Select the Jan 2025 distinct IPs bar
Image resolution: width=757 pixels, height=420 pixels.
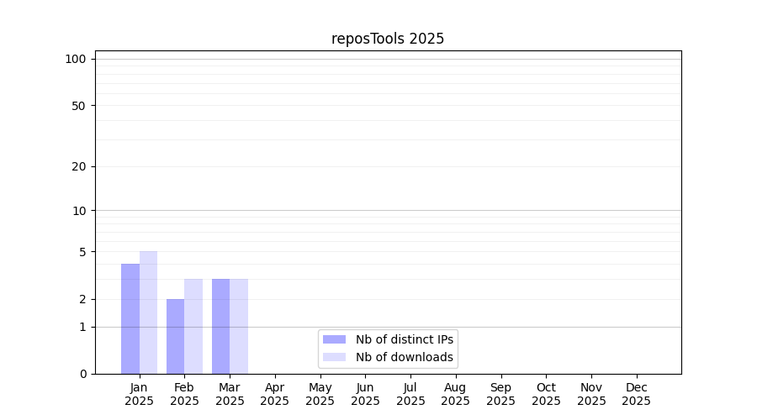(130, 318)
